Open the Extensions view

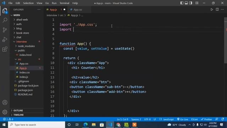5,49
